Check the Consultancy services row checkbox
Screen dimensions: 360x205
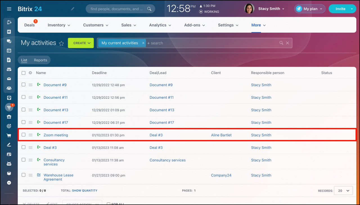tap(24, 160)
